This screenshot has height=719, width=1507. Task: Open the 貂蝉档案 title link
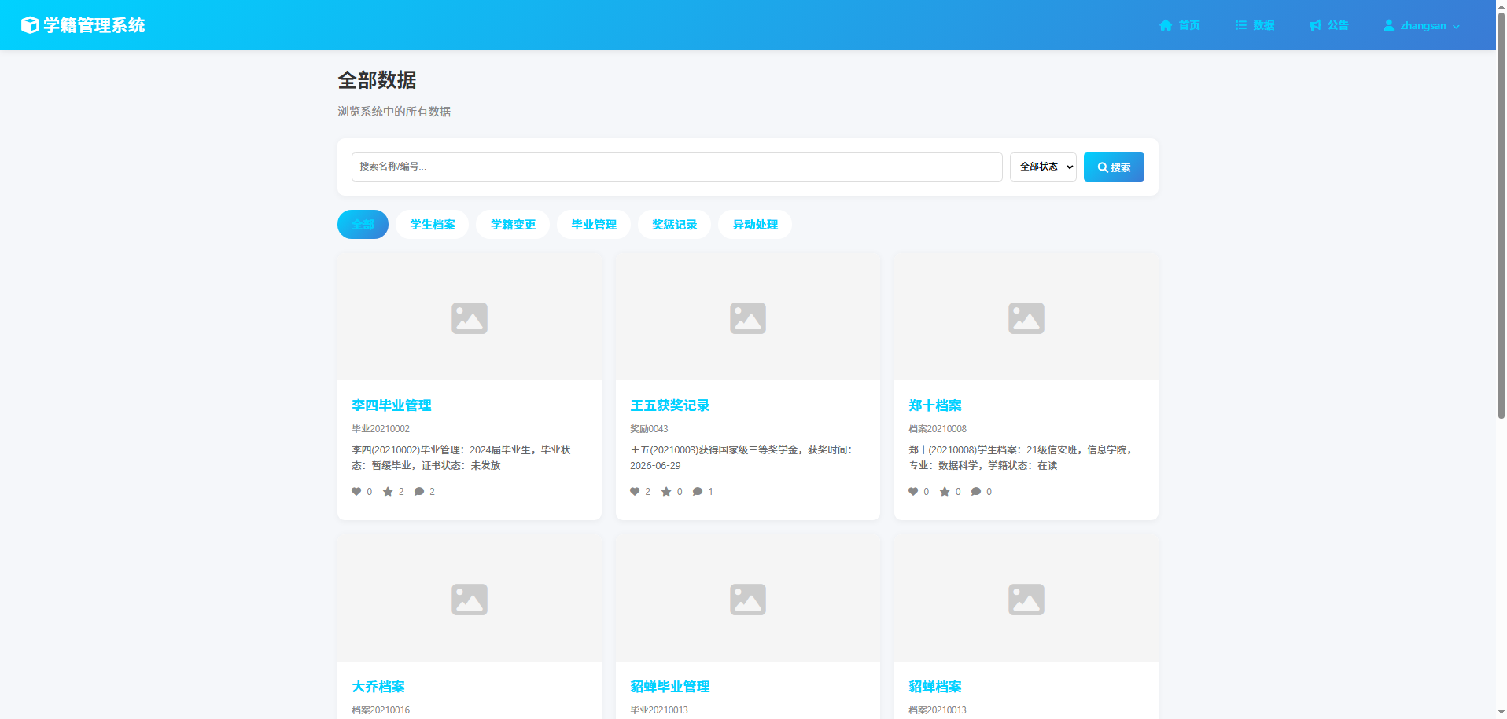click(935, 687)
